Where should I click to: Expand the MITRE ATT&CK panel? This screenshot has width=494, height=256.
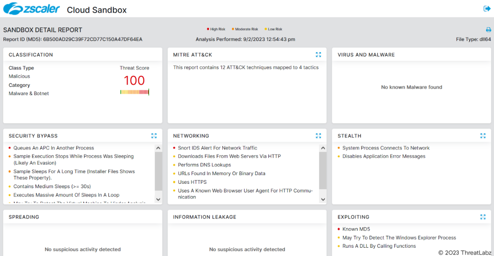click(318, 55)
